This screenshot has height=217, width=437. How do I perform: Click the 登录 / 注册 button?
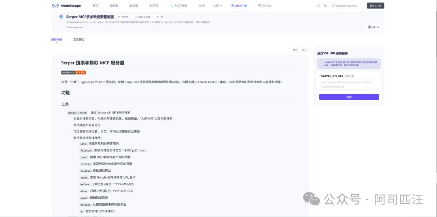(x=375, y=6)
